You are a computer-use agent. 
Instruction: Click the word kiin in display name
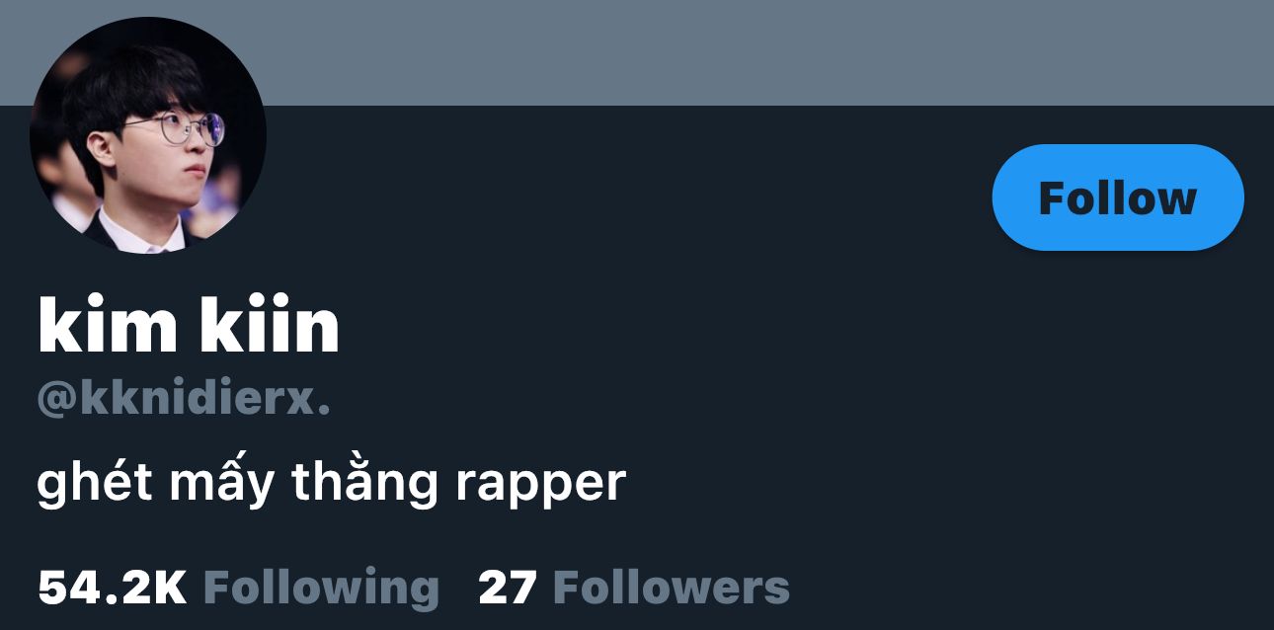pyautogui.click(x=270, y=326)
